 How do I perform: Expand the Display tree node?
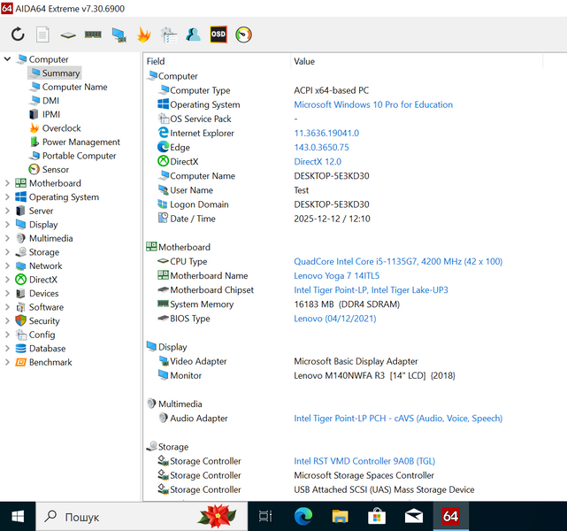coord(7,224)
